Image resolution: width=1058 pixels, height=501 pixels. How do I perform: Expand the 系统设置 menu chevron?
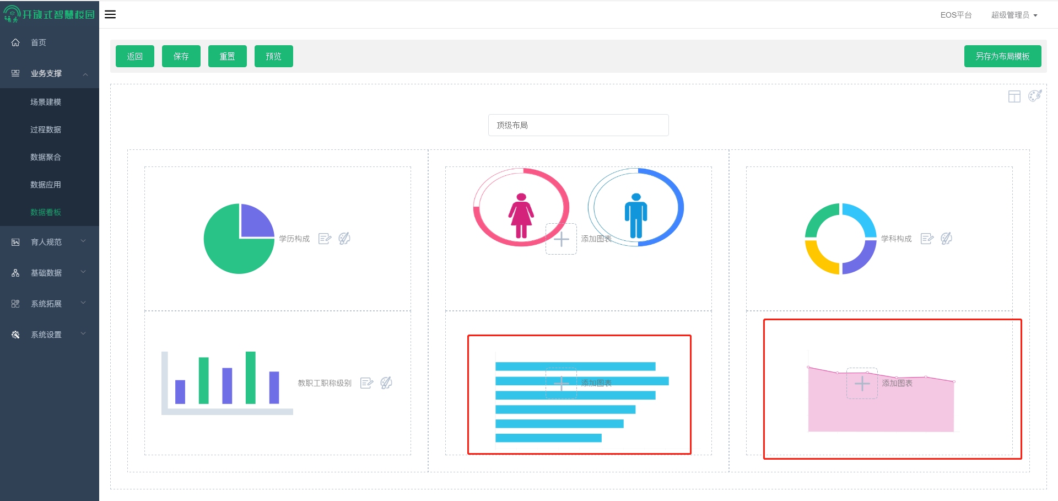[x=83, y=333]
